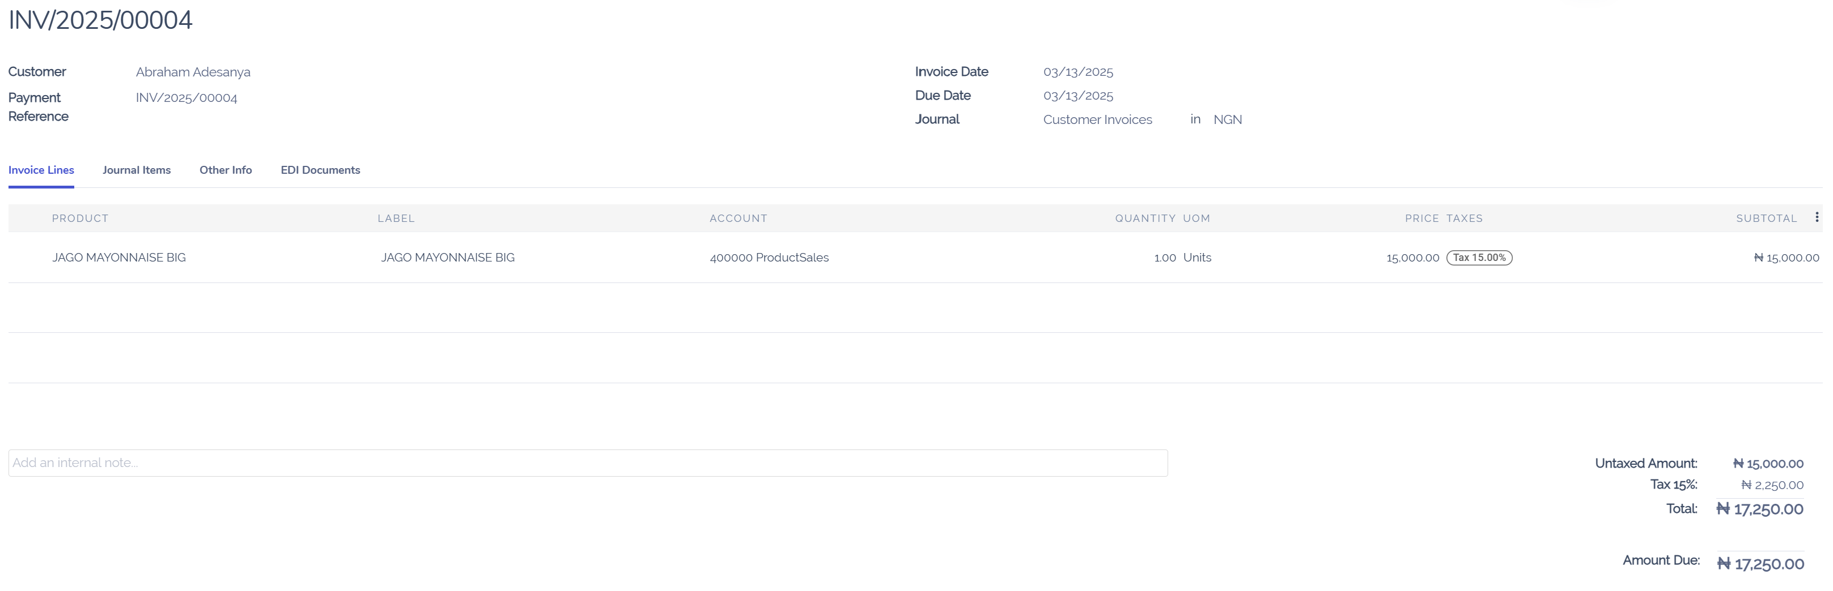The height and width of the screenshot is (591, 1833).
Task: Click account 400000 ProductSales
Action: click(769, 257)
